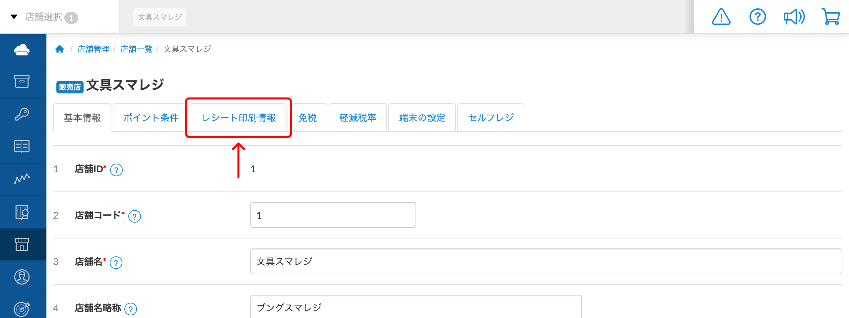This screenshot has width=849, height=318.
Task: Show help for 店舗名略称 field
Action: [131, 309]
